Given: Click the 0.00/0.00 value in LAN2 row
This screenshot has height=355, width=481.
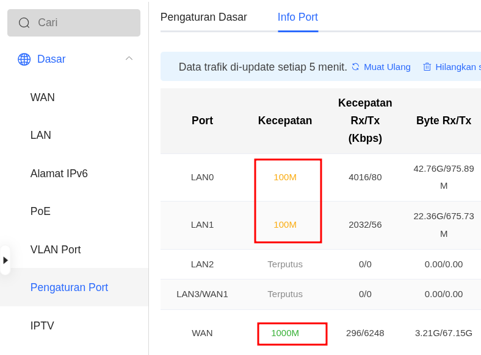Looking at the screenshot, I should (x=444, y=264).
